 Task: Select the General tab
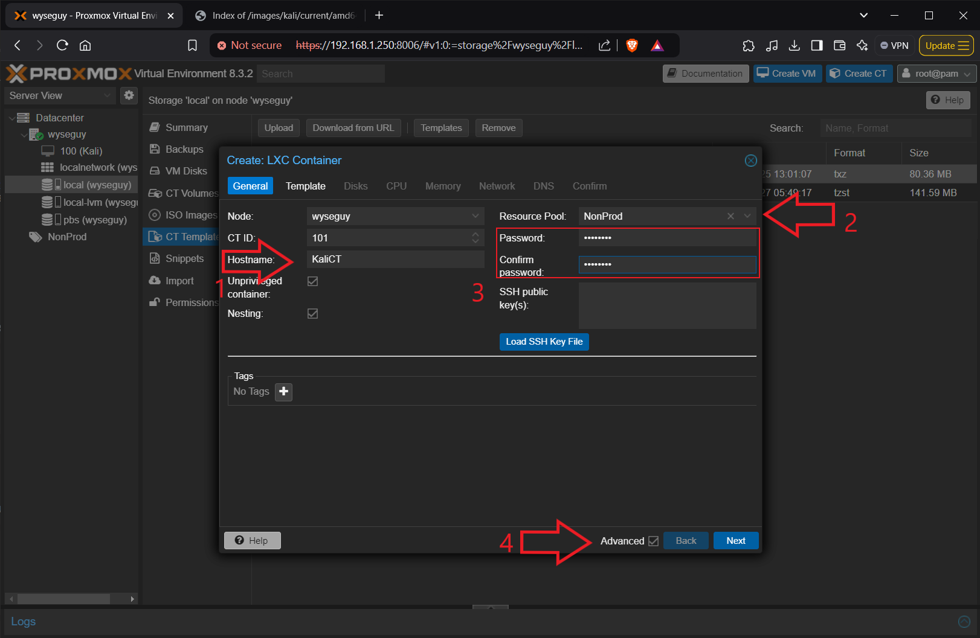(x=250, y=186)
